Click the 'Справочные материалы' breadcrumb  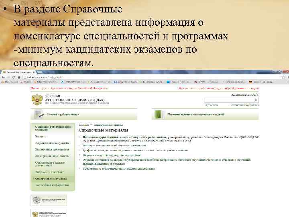tap(108, 125)
